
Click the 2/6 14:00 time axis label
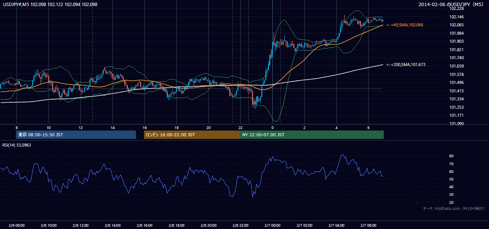tap(112, 225)
